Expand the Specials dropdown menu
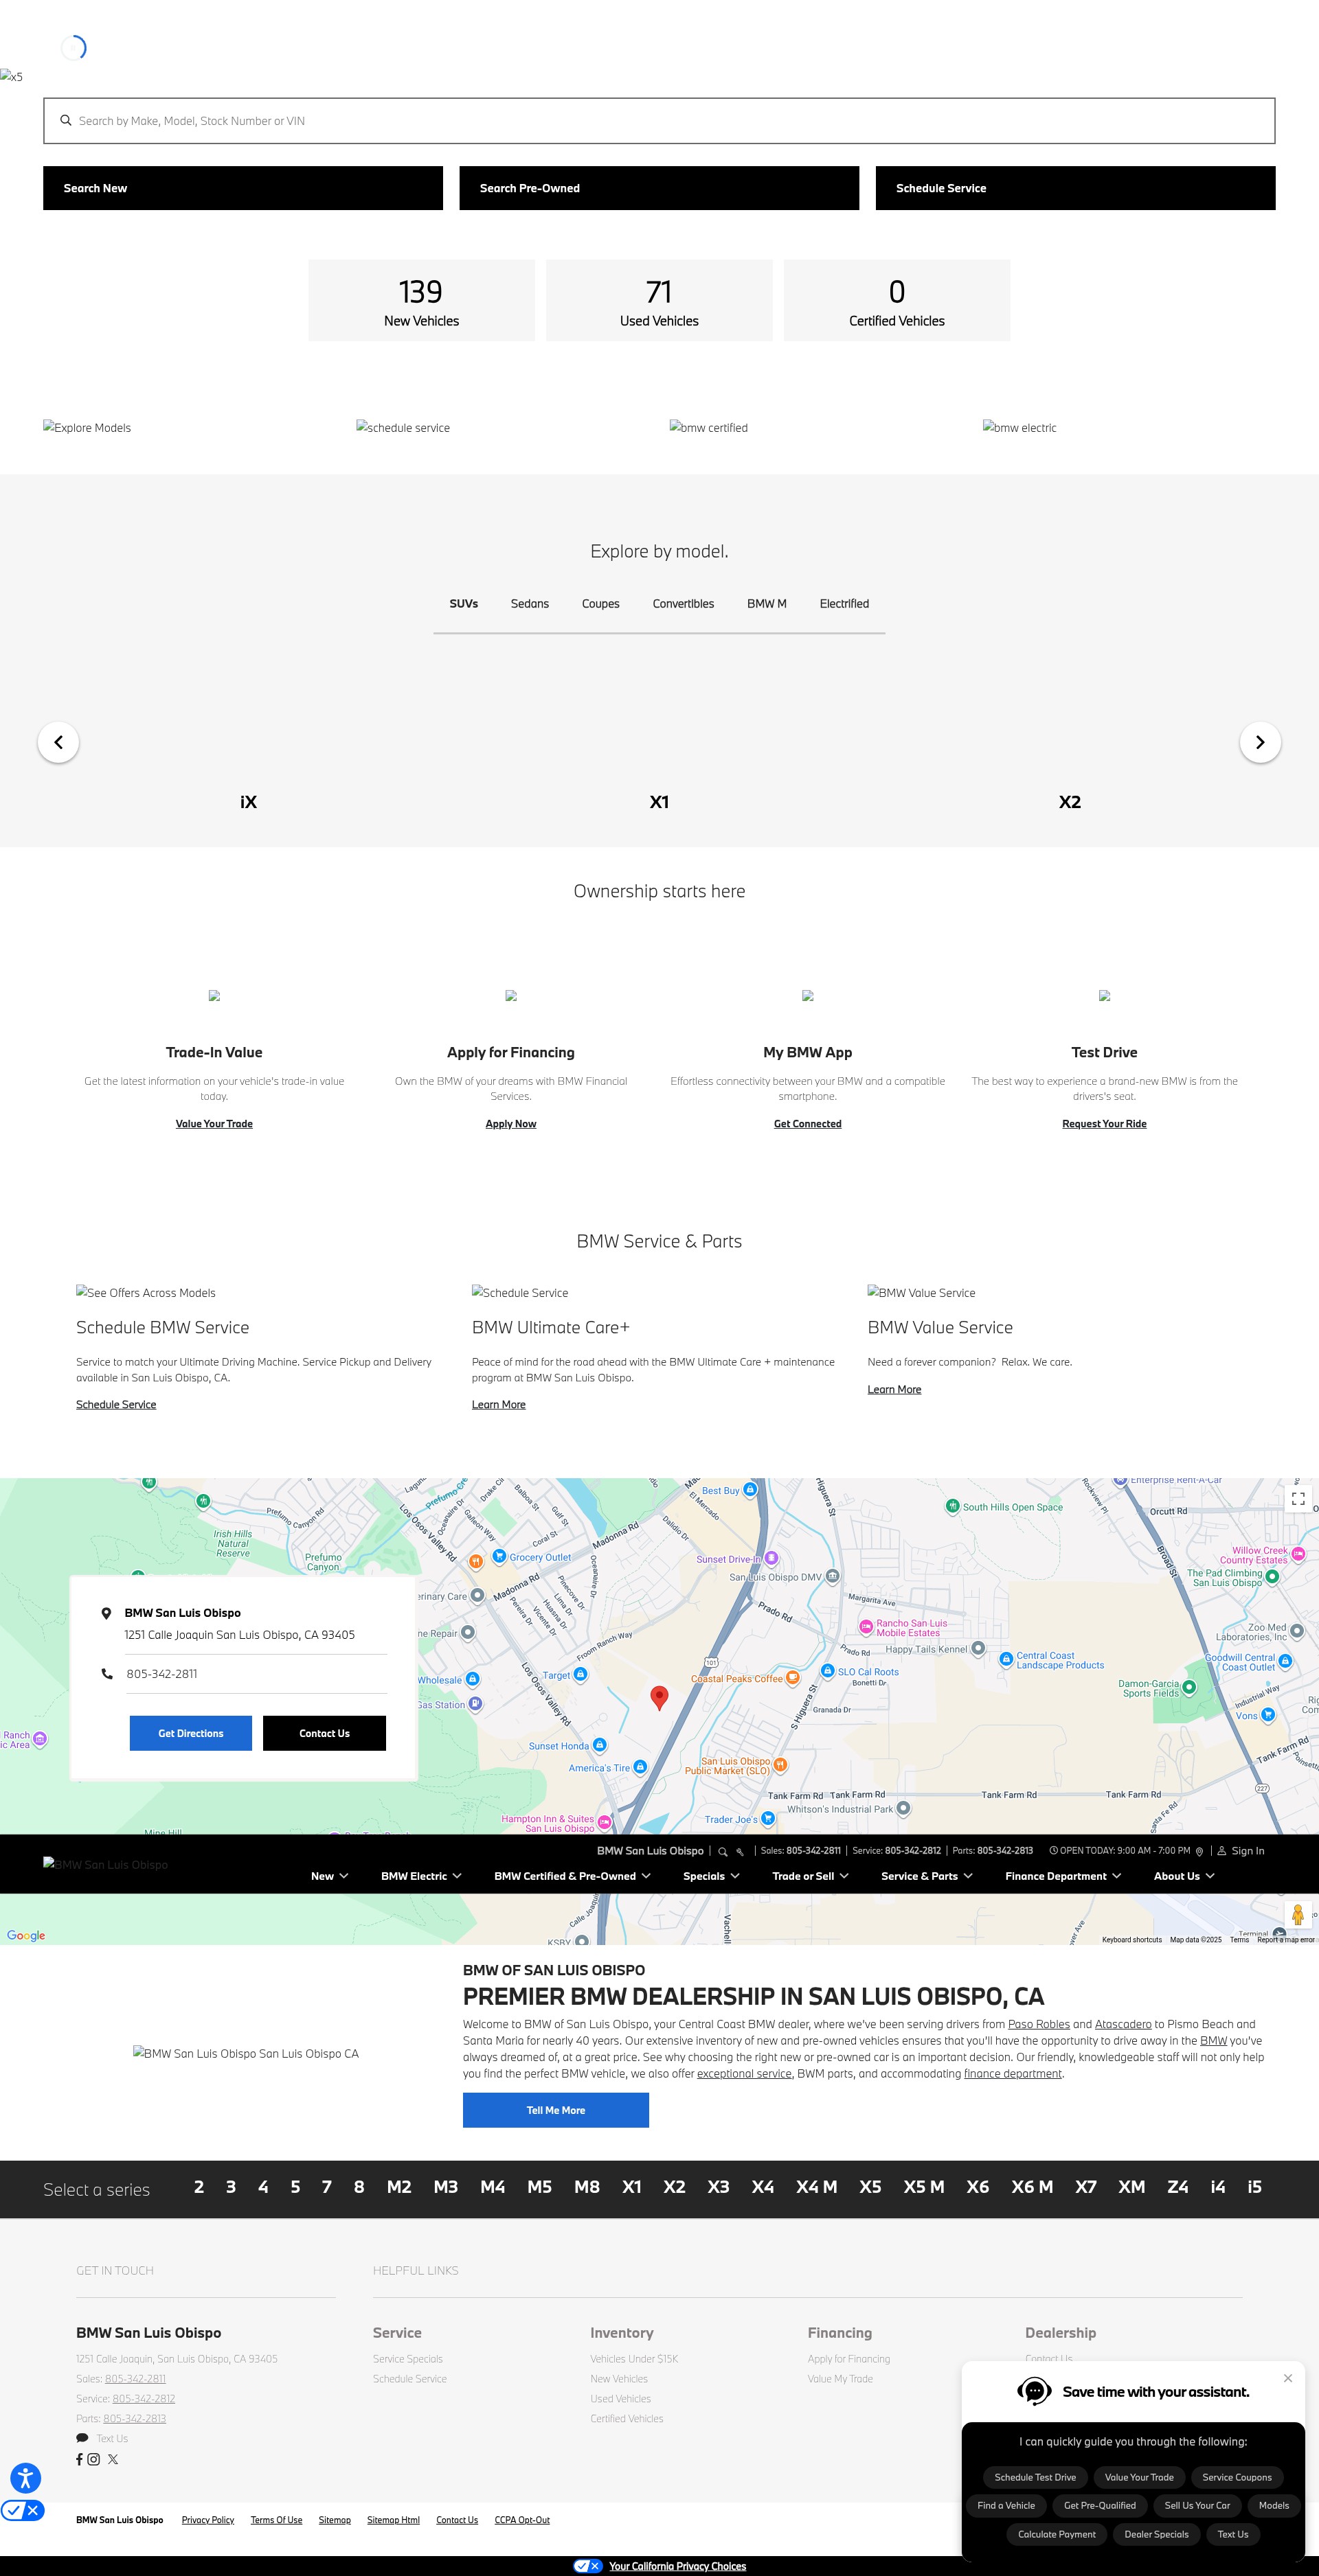The width and height of the screenshot is (1319, 2576). [x=712, y=1876]
